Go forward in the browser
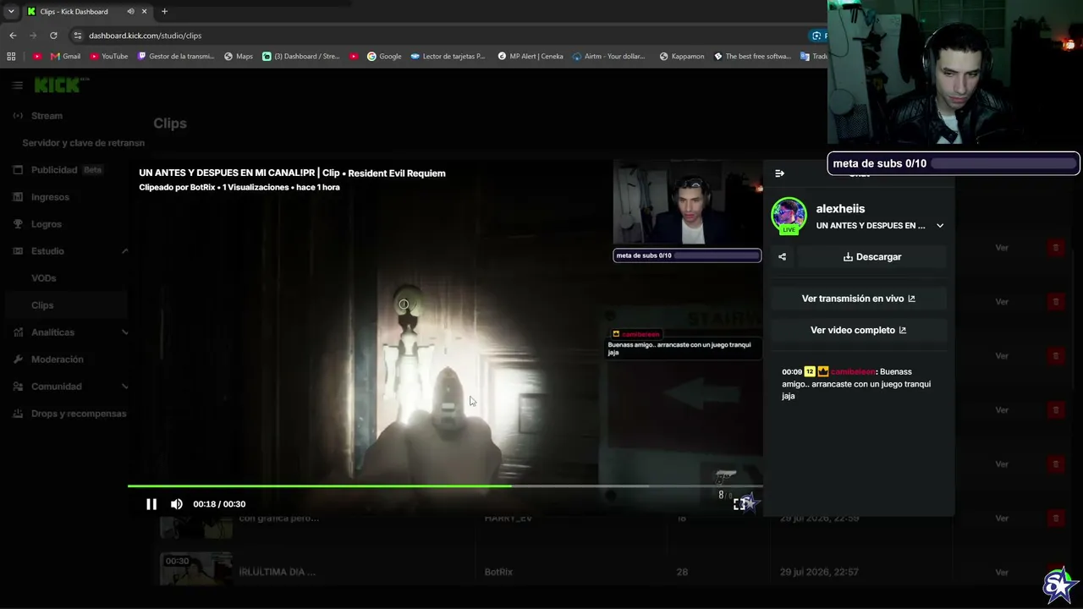This screenshot has width=1083, height=609. click(33, 36)
